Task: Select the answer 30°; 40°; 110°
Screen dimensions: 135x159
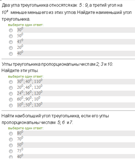Action: tap(11, 82)
